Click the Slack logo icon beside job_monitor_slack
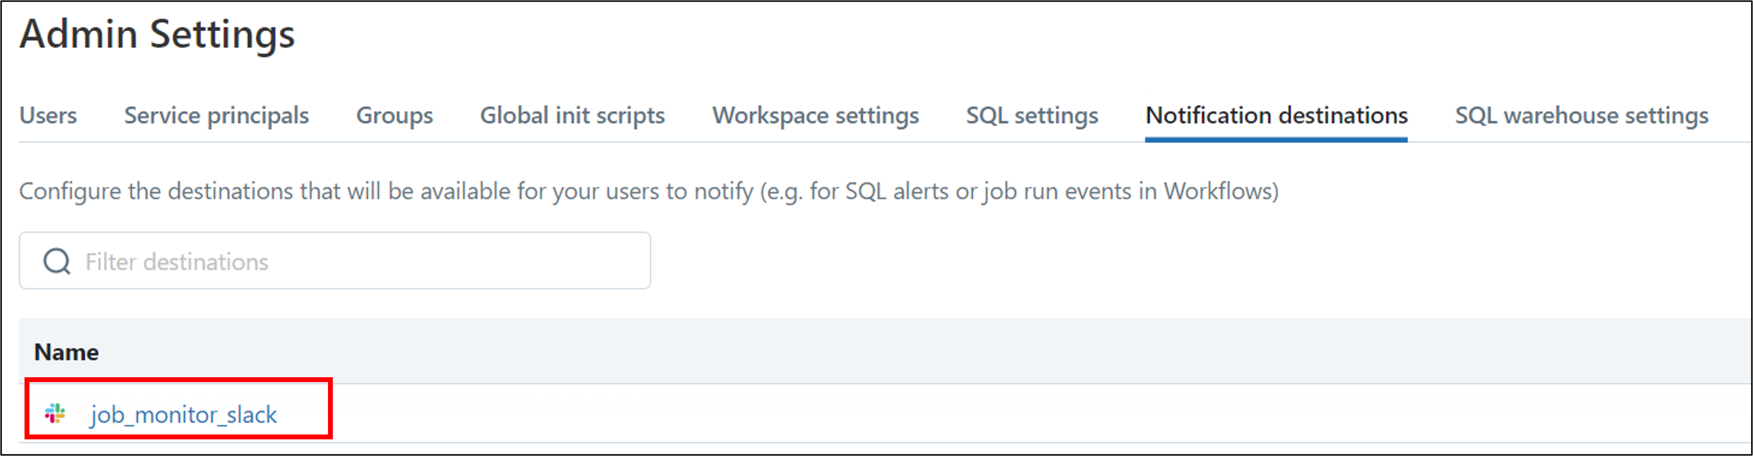The height and width of the screenshot is (456, 1753). tap(54, 413)
